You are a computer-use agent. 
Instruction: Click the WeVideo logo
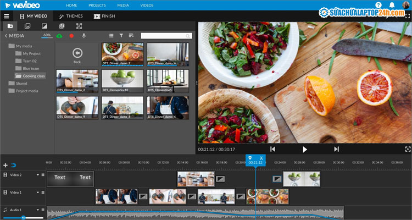(x=23, y=5)
